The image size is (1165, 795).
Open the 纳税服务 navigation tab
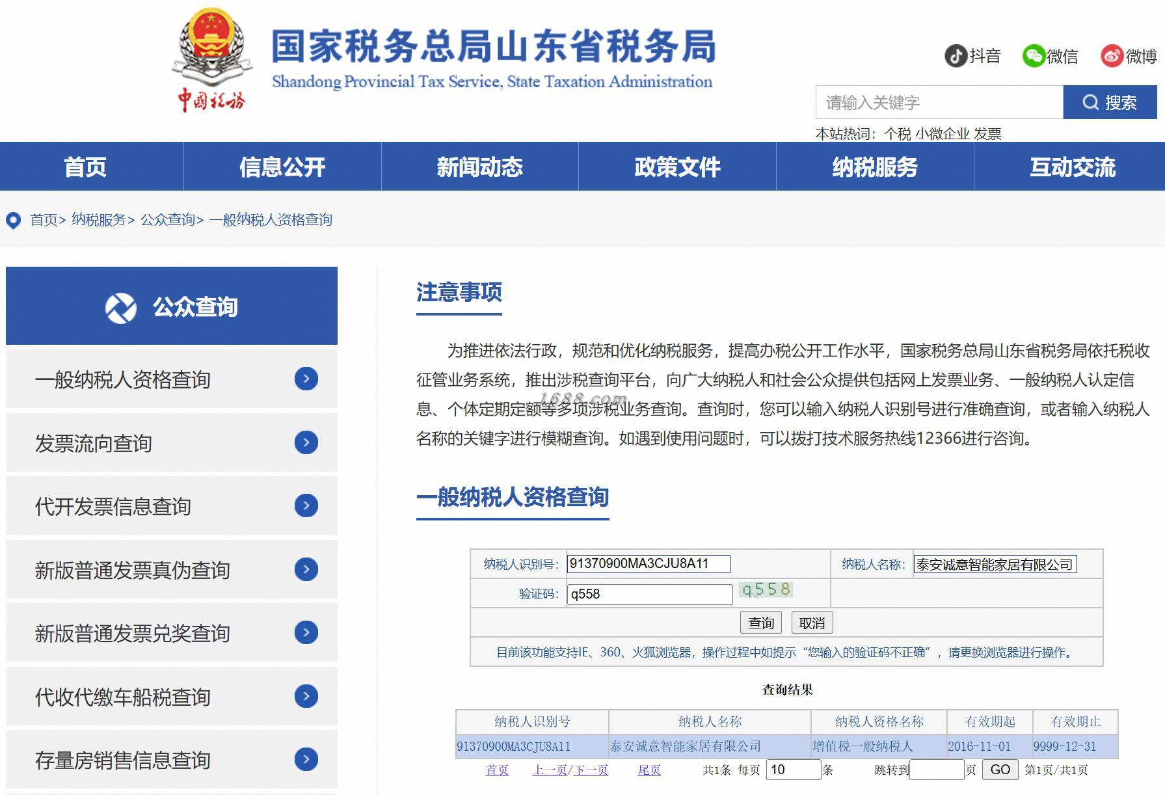[875, 167]
